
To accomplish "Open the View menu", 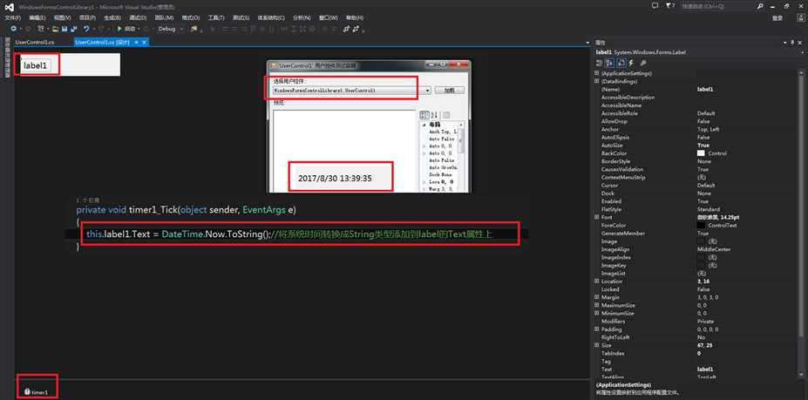I will (x=62, y=17).
